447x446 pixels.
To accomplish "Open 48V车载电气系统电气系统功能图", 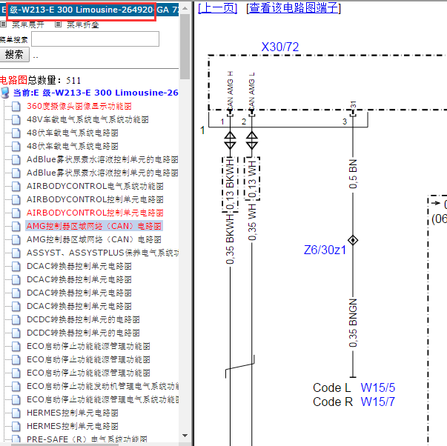I will (87, 120).
